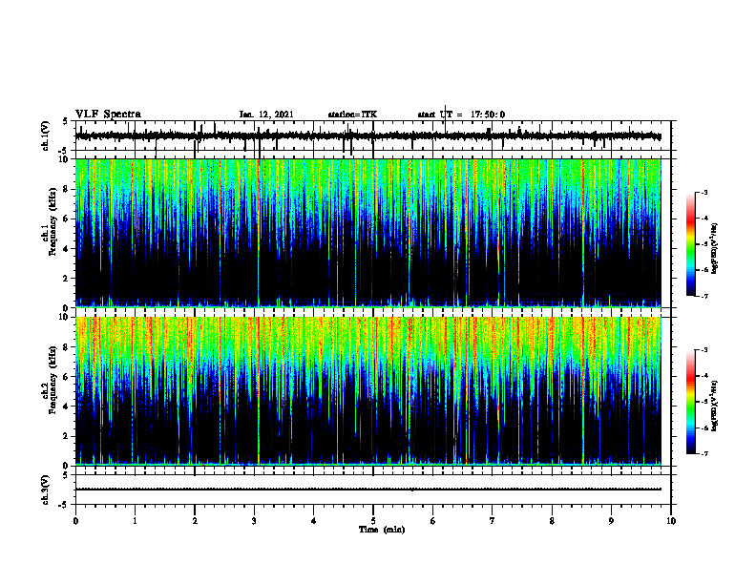This screenshot has height=584, width=756.
Task: Click the flat ch.3 voltage trace panel
Action: pos(373,490)
